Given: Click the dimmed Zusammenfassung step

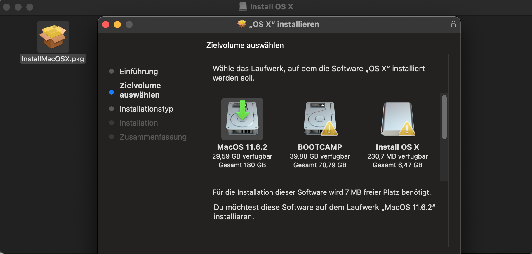Looking at the screenshot, I should tap(153, 137).
